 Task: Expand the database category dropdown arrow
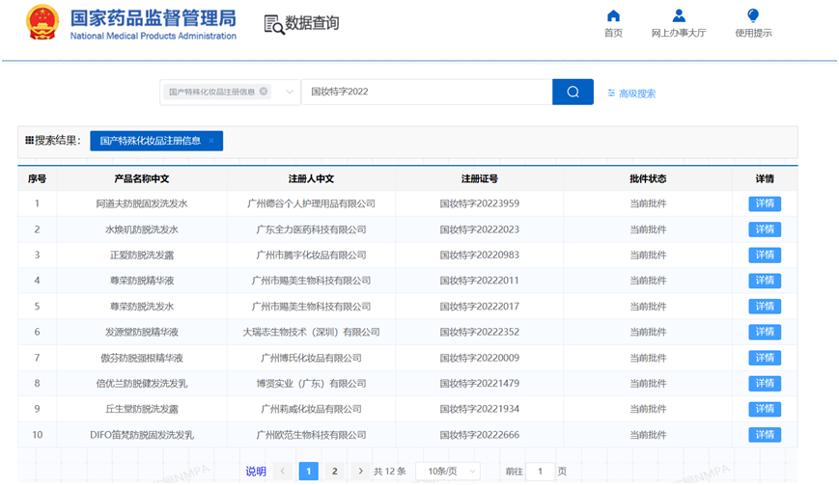289,92
